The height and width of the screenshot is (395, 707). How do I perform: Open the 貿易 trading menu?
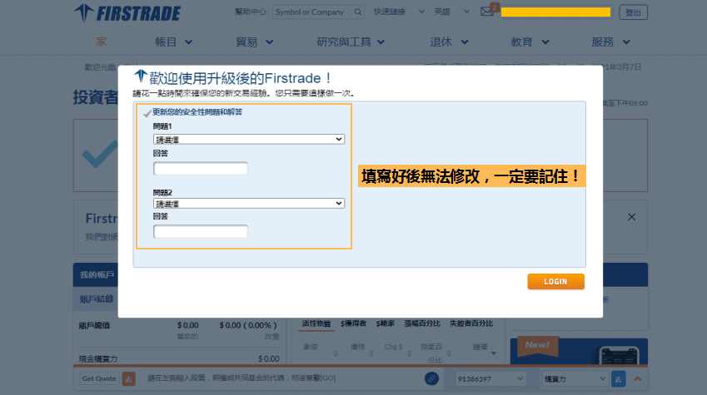[254, 42]
